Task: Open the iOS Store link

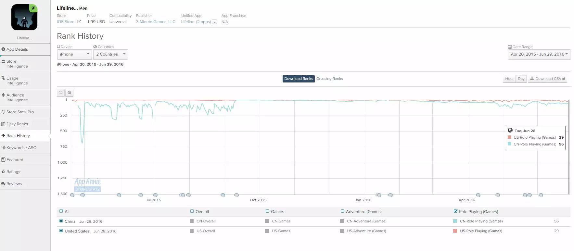Action: (x=66, y=22)
